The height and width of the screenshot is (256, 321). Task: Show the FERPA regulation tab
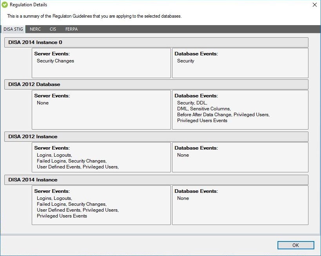(x=72, y=29)
